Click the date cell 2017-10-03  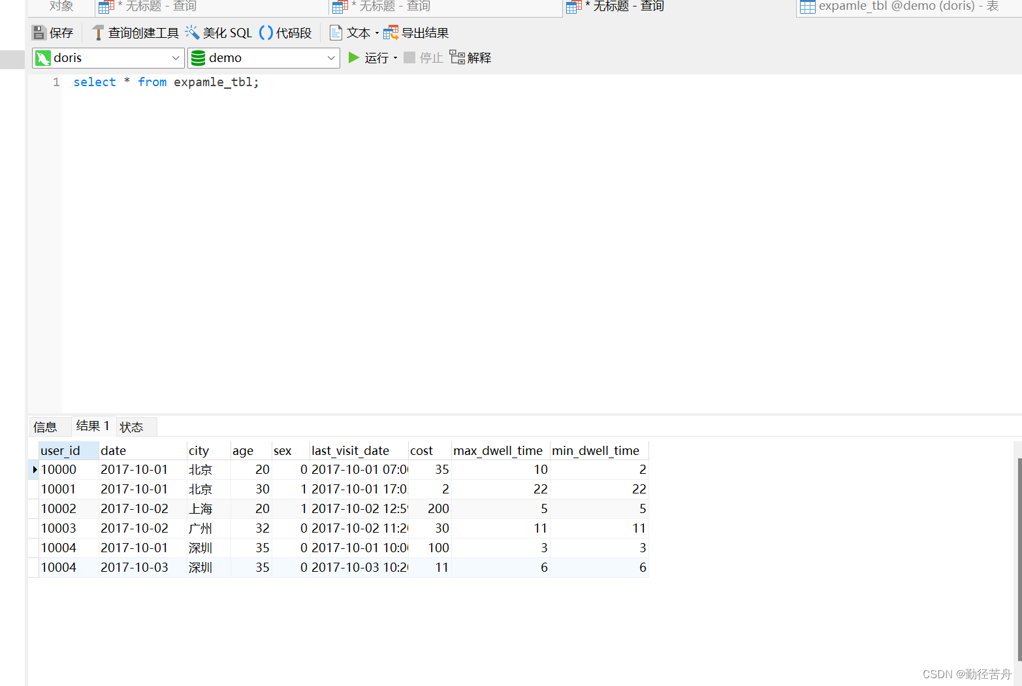[x=142, y=567]
